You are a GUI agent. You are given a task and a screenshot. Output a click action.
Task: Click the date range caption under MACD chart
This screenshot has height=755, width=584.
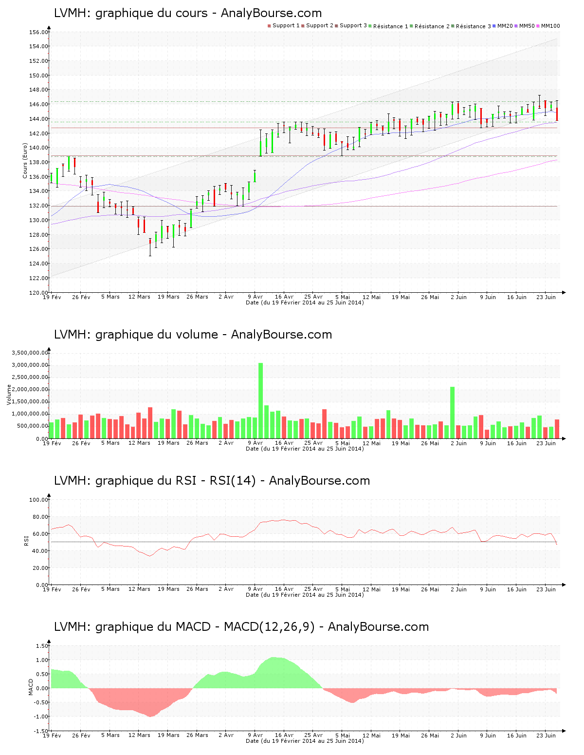(x=305, y=741)
